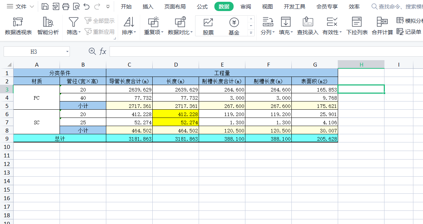Open the 排序 (Sort) tool
This screenshot has width=423, height=224.
[129, 26]
